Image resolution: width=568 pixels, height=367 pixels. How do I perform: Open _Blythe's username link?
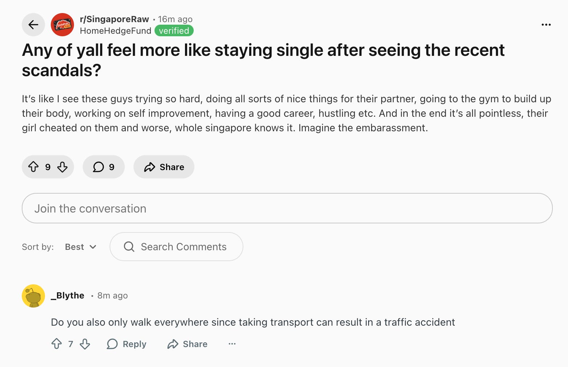coord(67,296)
